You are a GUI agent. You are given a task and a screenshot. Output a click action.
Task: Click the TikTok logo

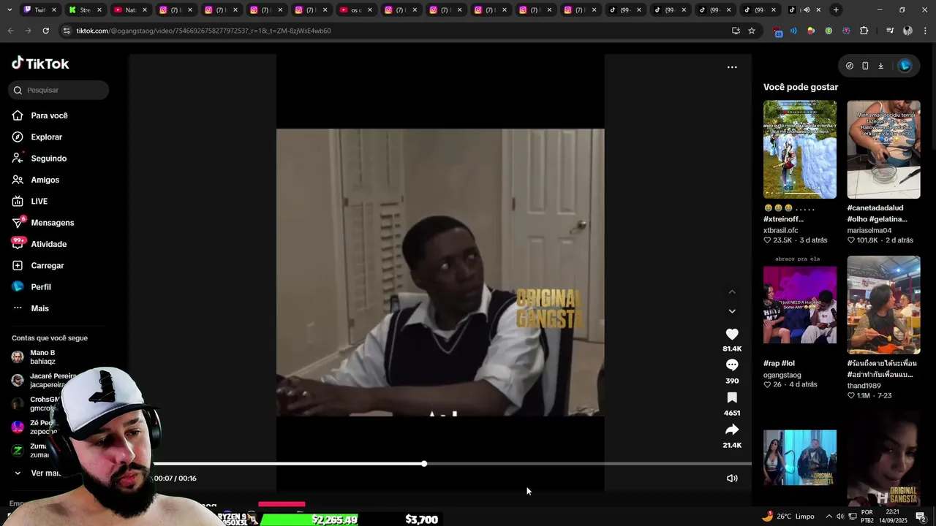pyautogui.click(x=40, y=64)
